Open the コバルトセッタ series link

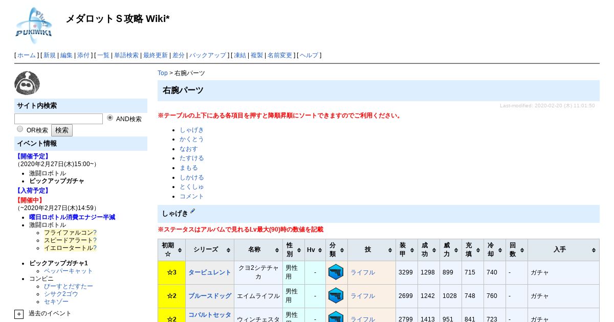pos(210,315)
